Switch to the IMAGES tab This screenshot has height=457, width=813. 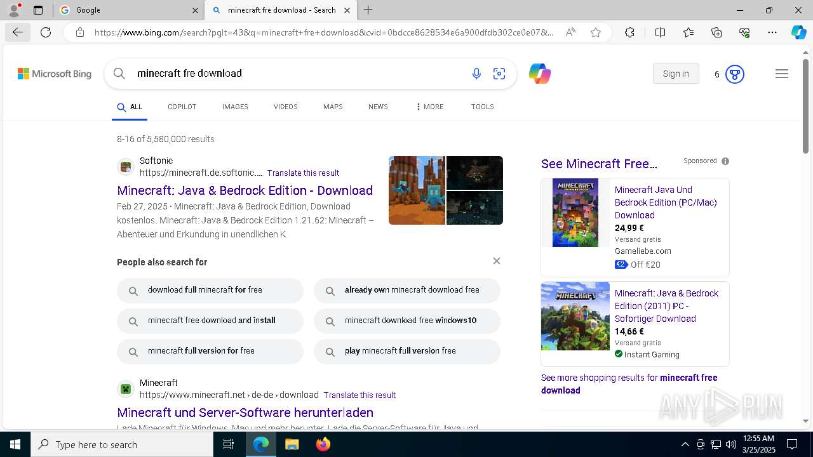[235, 107]
